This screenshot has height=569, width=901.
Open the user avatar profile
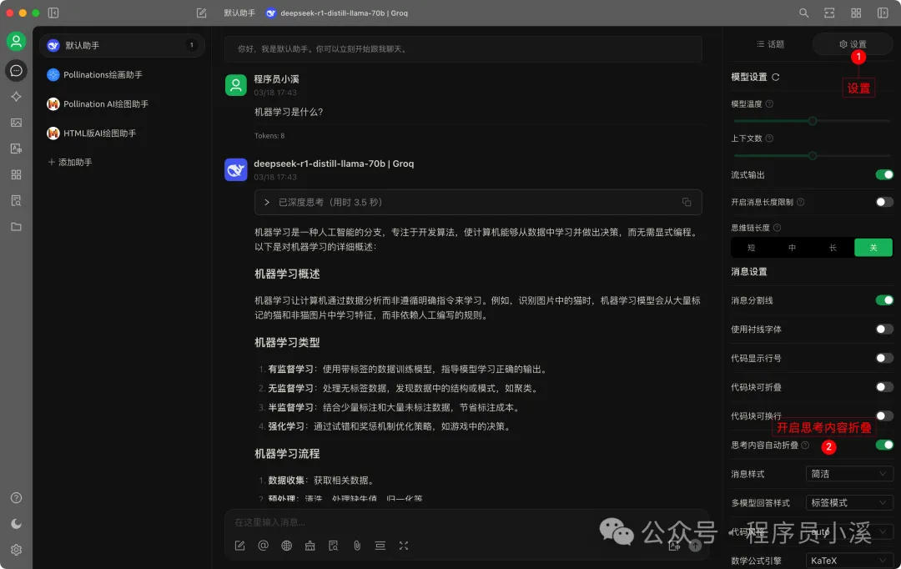(16, 41)
